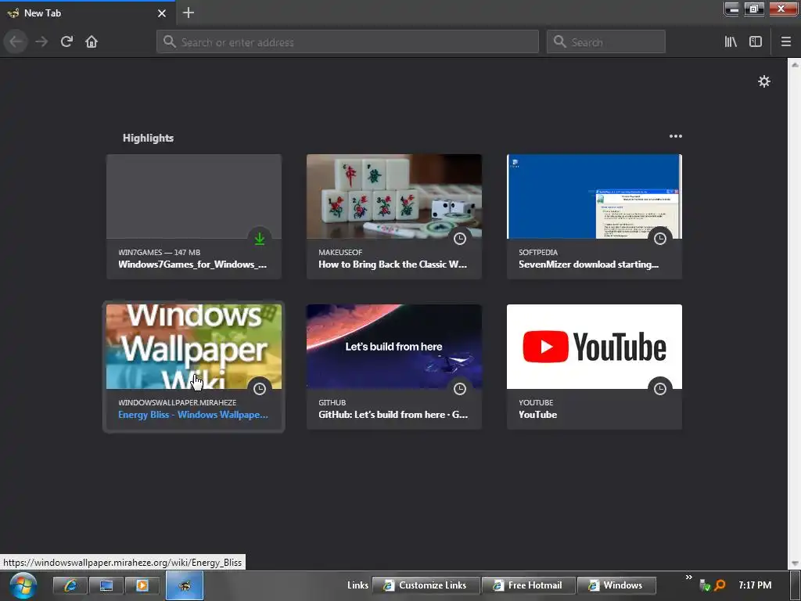Click the Windows Wallpaper Wiki thumbnail
Viewport: 801px width, 601px height.
tap(194, 347)
